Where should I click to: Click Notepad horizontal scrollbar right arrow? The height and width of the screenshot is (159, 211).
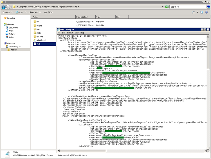205,151
